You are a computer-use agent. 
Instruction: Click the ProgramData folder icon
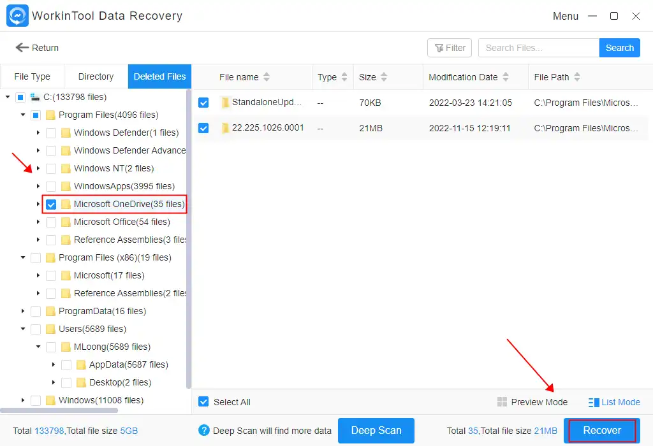(50, 311)
